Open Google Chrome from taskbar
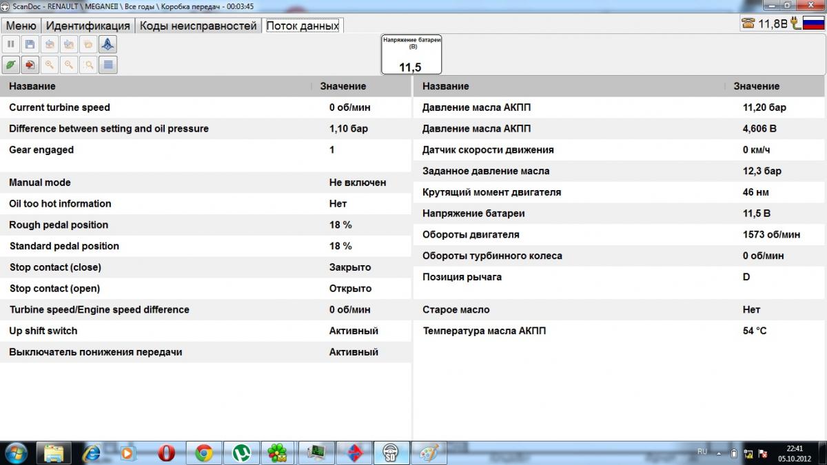Viewport: 827px width, 465px height. 203,453
